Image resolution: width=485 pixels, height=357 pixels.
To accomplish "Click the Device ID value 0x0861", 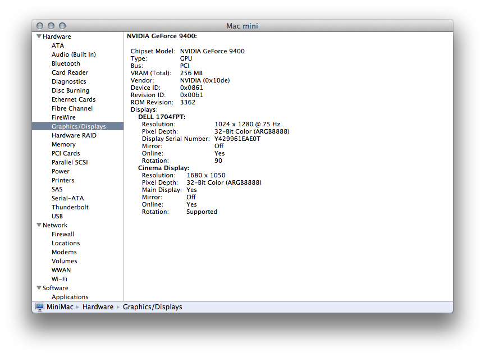I will point(191,88).
